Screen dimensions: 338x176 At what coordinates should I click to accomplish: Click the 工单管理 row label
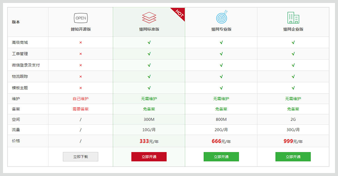(x=20, y=54)
